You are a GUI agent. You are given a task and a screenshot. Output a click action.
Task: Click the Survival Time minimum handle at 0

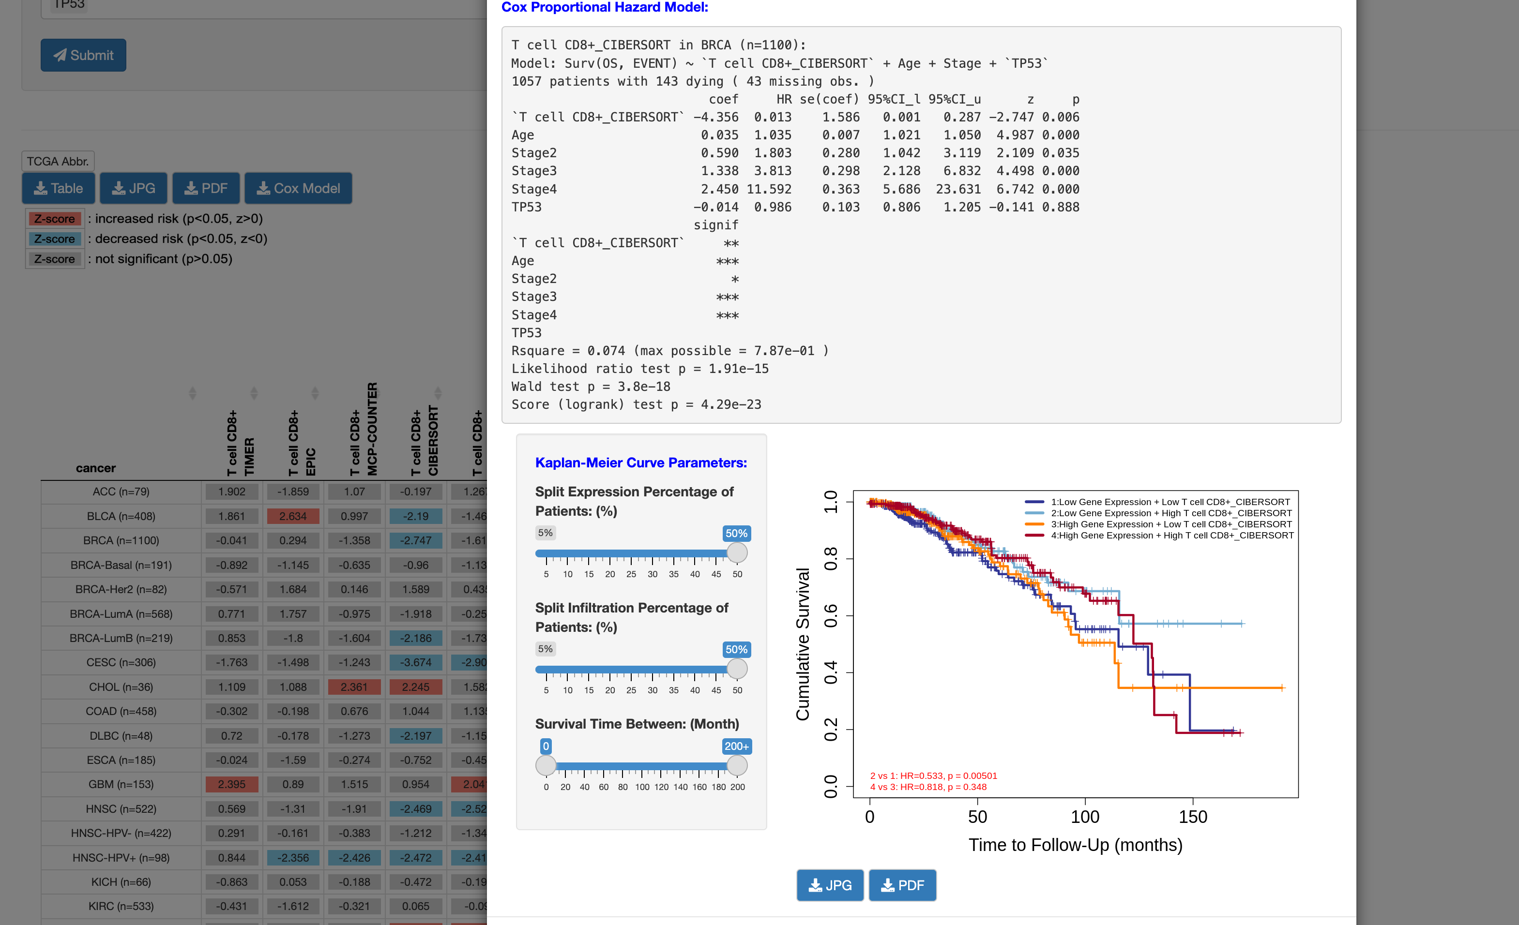(546, 765)
